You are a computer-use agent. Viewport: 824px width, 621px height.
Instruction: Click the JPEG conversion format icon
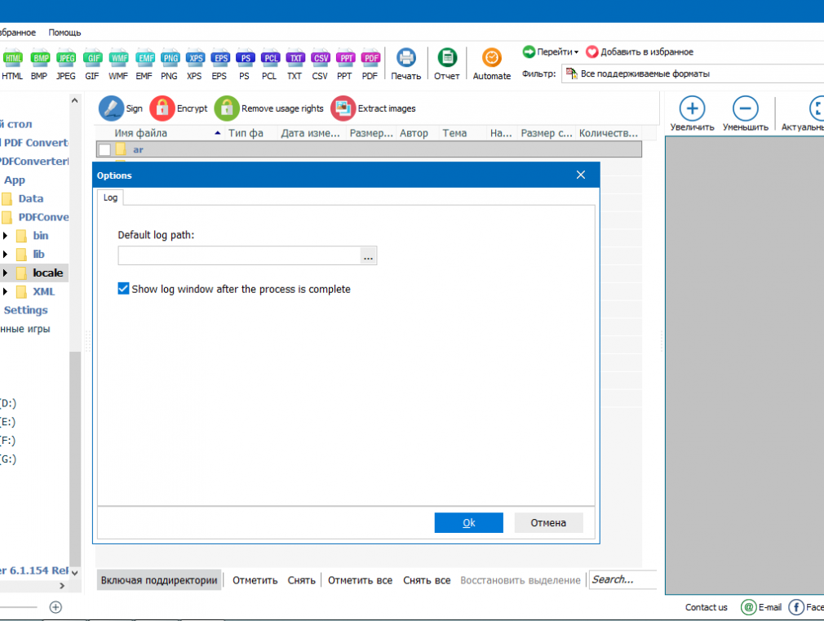click(x=65, y=59)
